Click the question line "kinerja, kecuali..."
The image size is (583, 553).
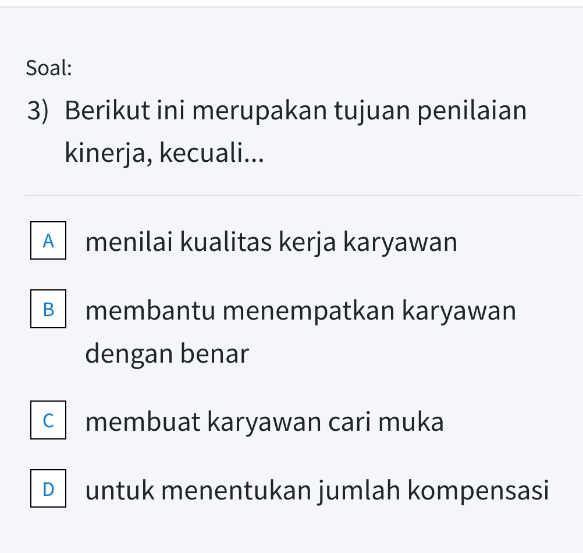click(x=163, y=153)
